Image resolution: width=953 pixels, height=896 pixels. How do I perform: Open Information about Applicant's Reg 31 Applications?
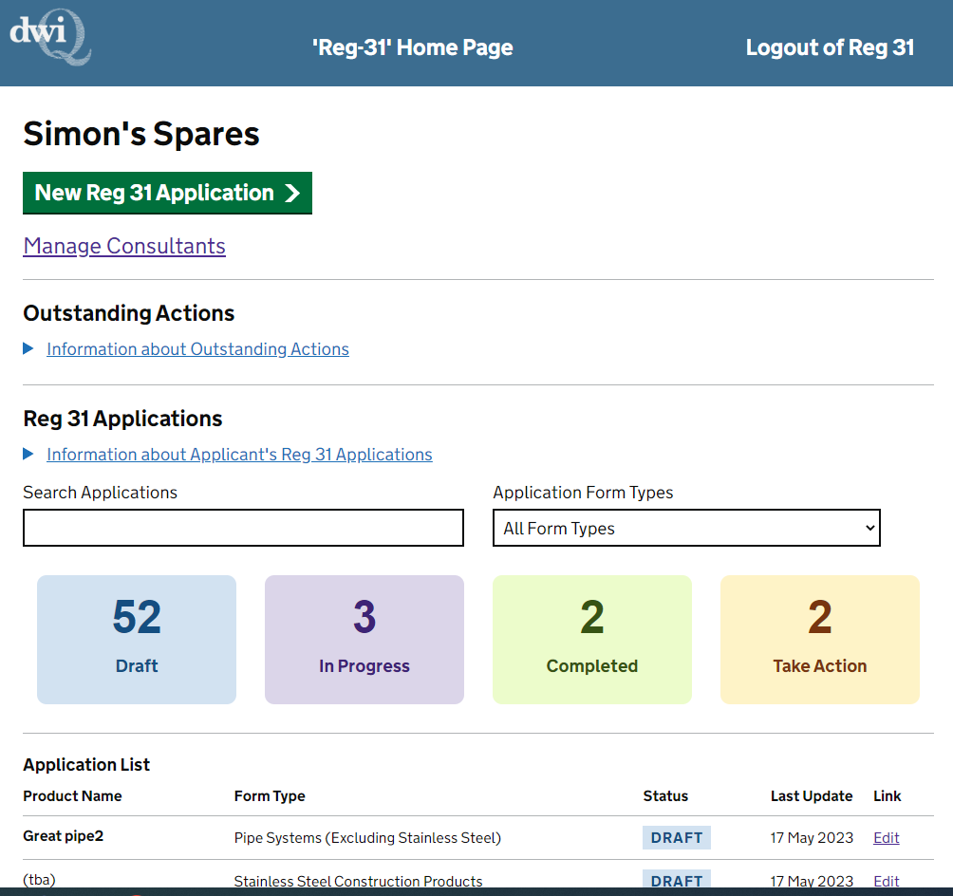point(239,455)
